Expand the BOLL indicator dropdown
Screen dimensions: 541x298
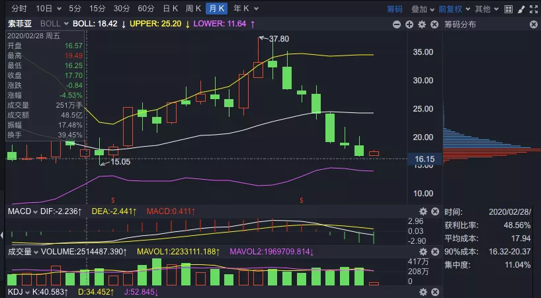54,24
